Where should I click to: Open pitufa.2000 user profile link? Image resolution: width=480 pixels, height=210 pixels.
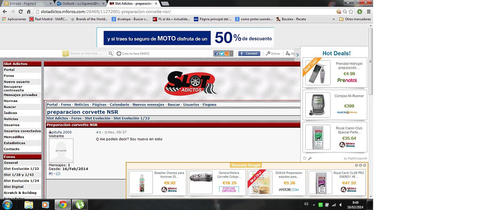(61, 132)
